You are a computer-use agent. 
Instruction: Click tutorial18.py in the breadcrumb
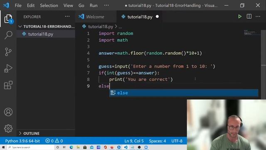101,27
